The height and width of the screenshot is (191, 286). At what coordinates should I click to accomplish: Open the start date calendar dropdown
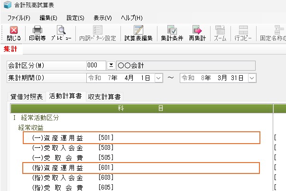pos(158,77)
